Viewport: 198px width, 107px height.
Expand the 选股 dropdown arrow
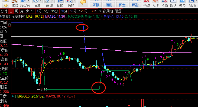[74, 1]
